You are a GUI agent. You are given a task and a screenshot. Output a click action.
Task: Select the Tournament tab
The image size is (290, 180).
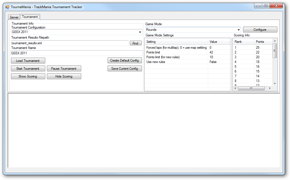tap(30, 17)
